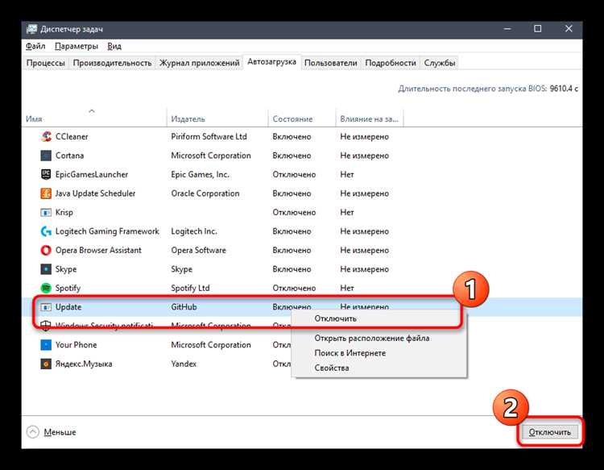Click the Oracle Corporation publisher cell
The image size is (604, 470).
(205, 193)
